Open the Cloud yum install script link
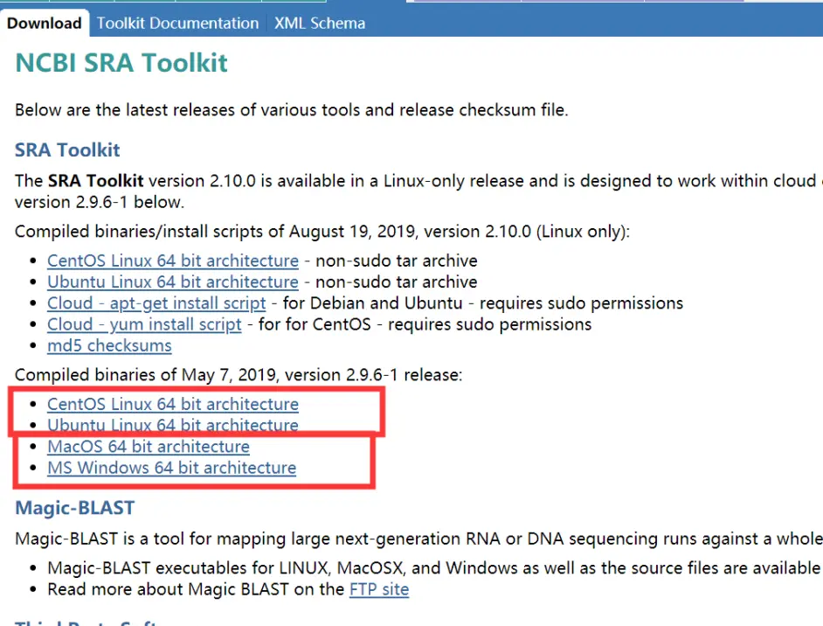The height and width of the screenshot is (626, 823). (144, 324)
